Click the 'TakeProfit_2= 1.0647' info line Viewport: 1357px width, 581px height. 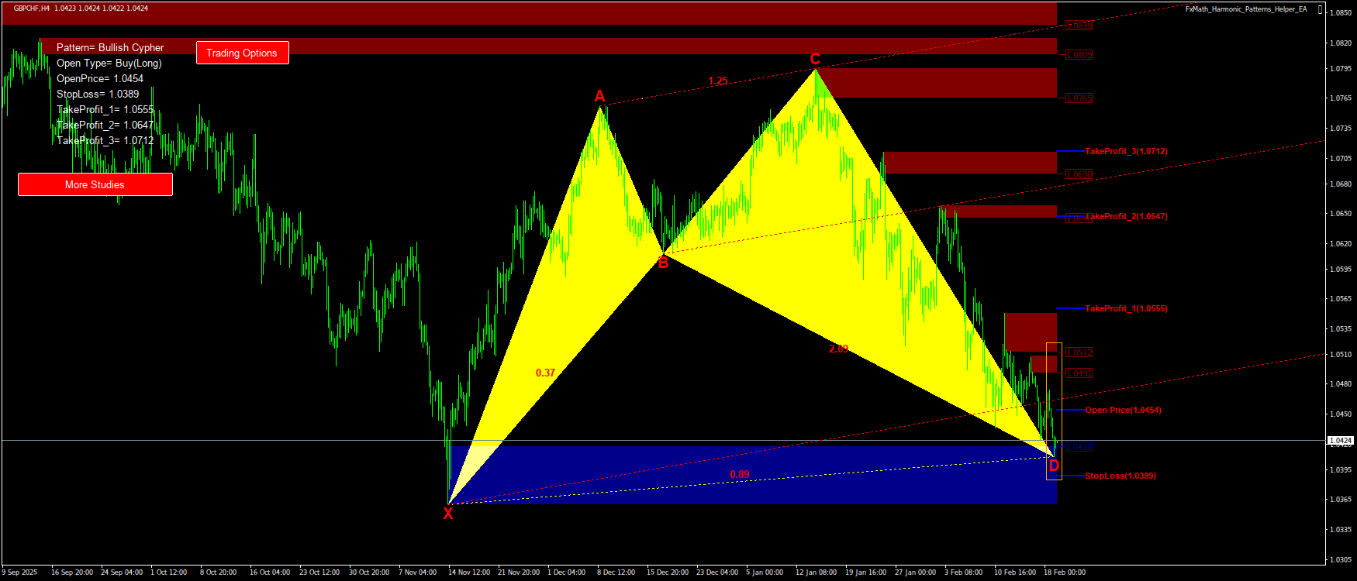[x=105, y=125]
